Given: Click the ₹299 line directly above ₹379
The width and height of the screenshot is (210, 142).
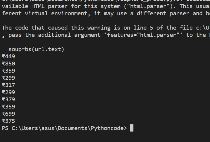Looking at the screenshot, I should [x=8, y=92].
